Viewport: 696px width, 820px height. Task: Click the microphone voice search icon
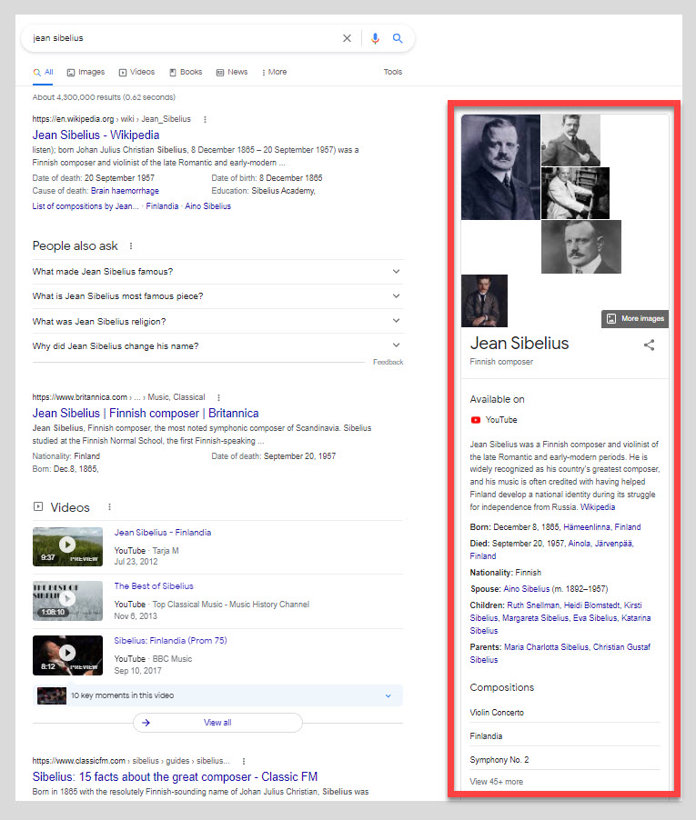[375, 38]
